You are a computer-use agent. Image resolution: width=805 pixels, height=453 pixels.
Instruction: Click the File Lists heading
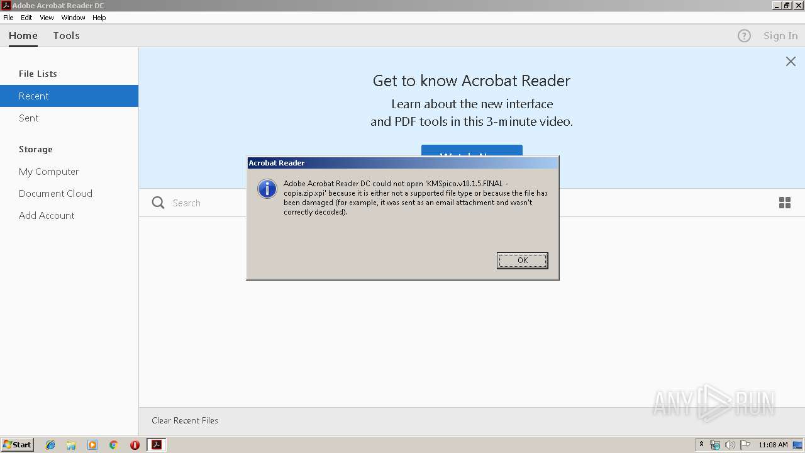[38, 74]
